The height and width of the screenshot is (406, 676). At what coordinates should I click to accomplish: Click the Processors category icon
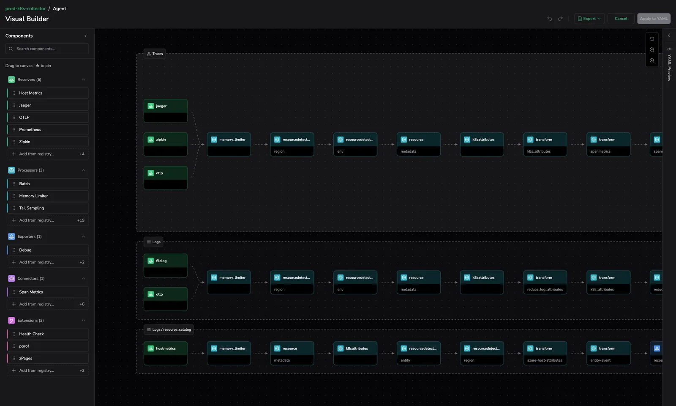11,170
